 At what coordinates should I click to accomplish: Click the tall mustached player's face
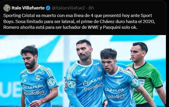click(x=83, y=51)
